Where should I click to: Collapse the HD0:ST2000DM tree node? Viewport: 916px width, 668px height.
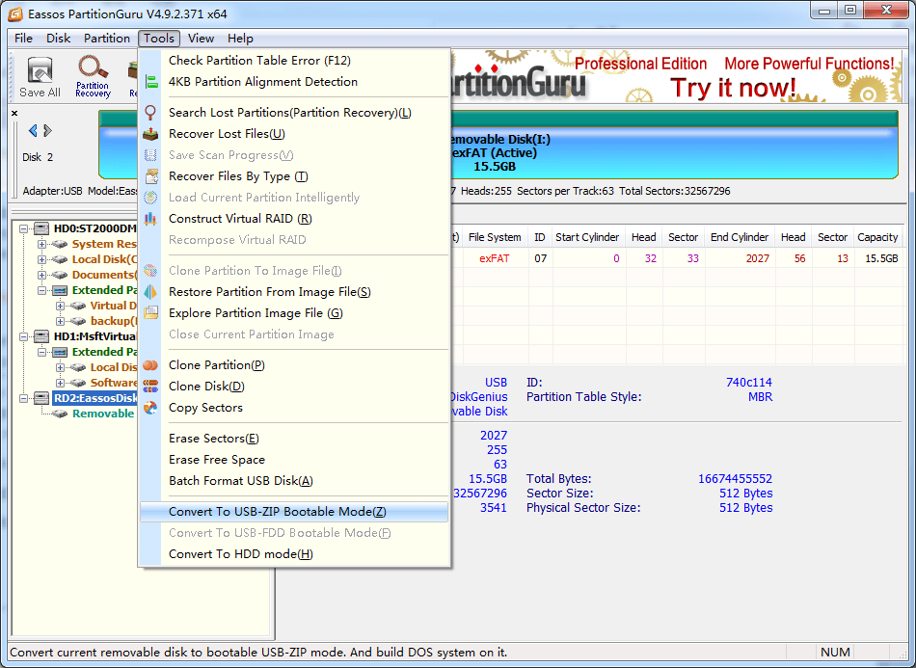coord(24,228)
